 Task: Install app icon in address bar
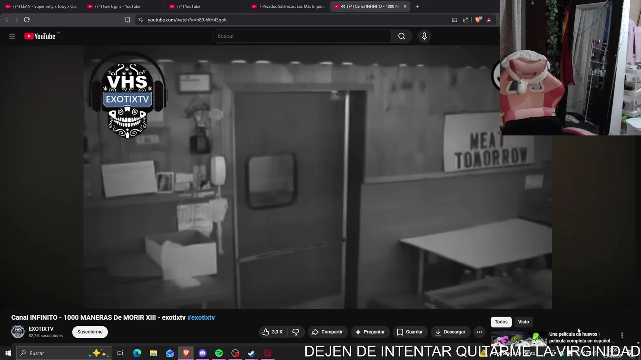click(454, 20)
